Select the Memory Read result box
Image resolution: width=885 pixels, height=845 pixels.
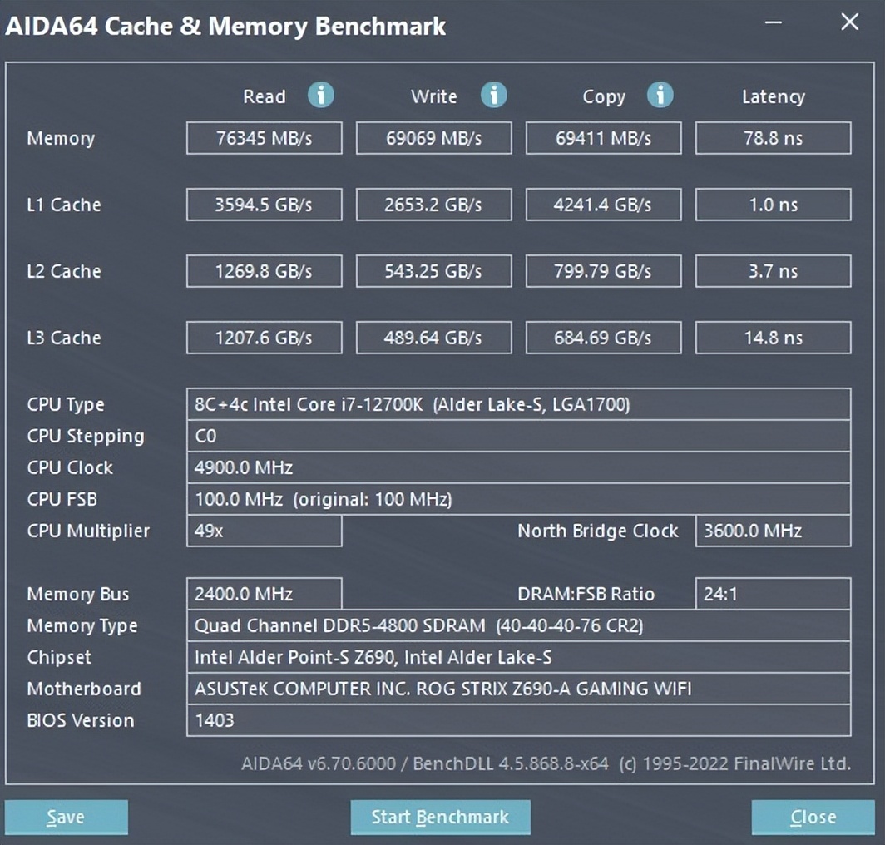(264, 138)
